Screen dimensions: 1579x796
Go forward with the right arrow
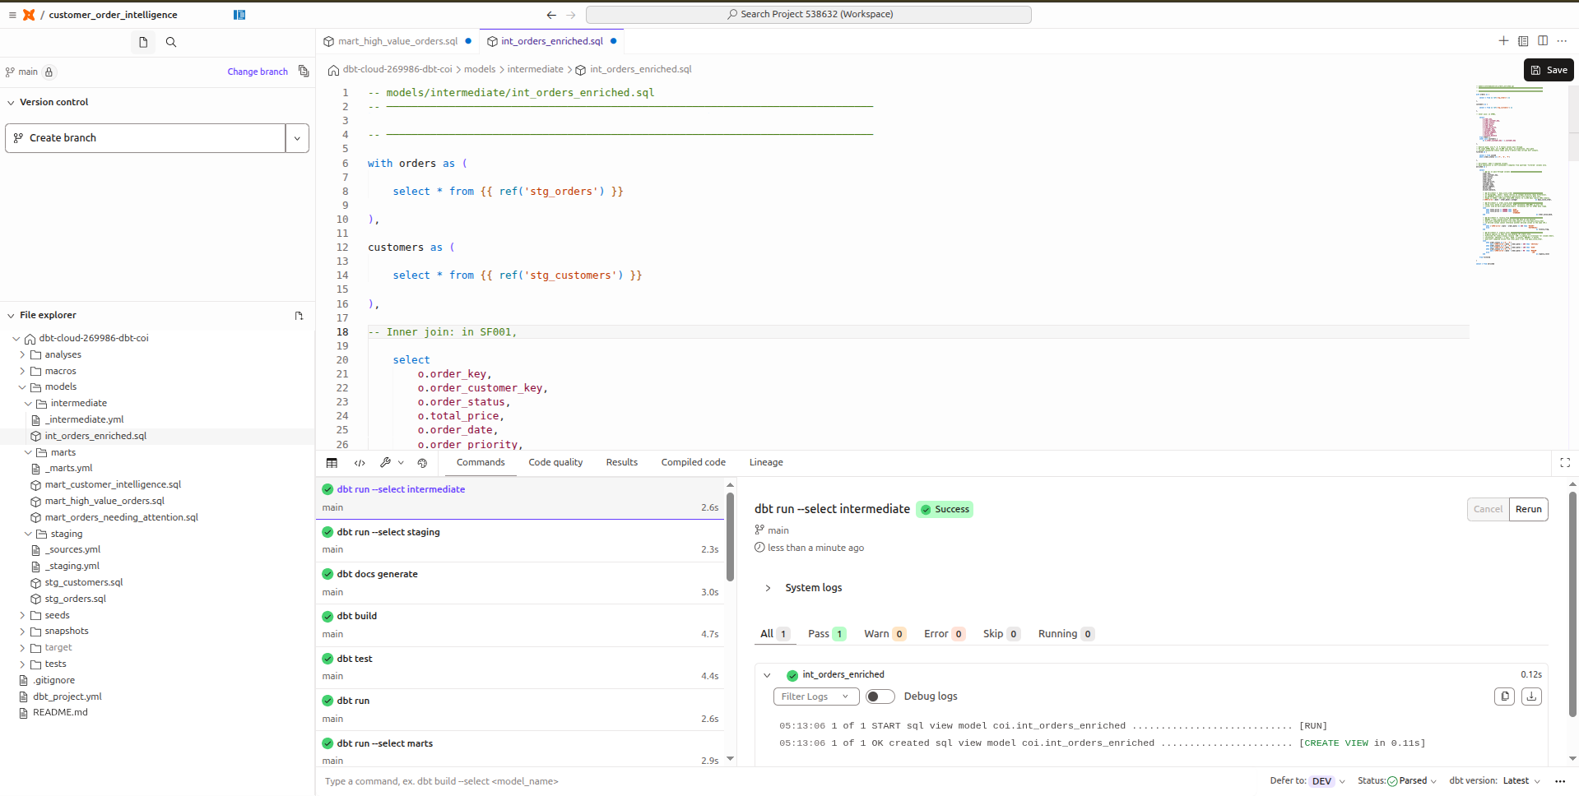571,15
